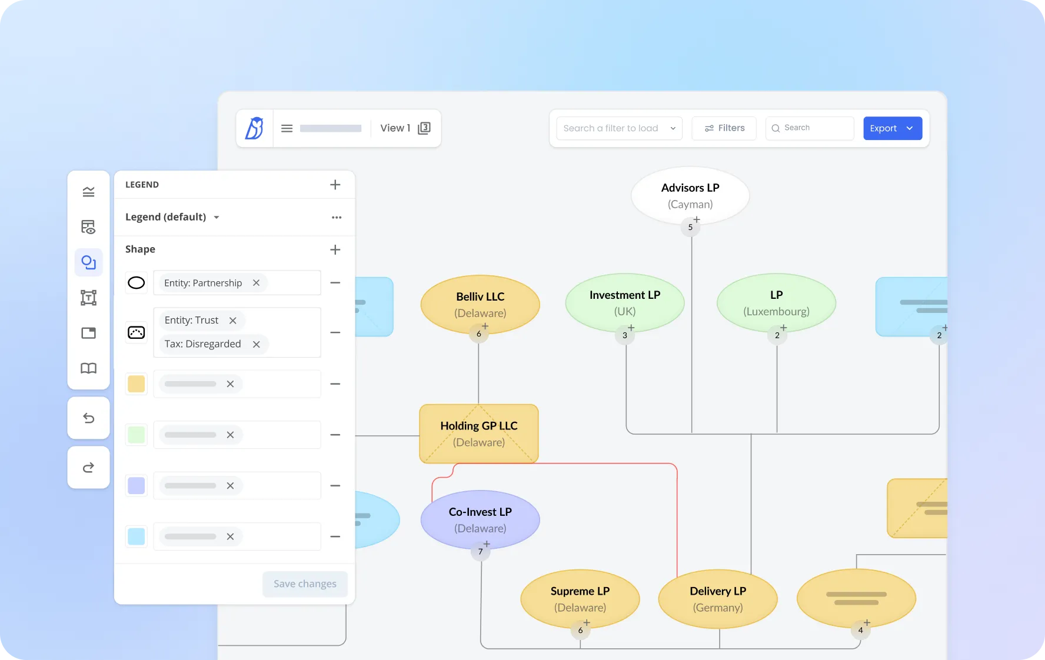Screen dimensions: 1045x660
Task: Delete the green color legend row
Action: (x=335, y=435)
